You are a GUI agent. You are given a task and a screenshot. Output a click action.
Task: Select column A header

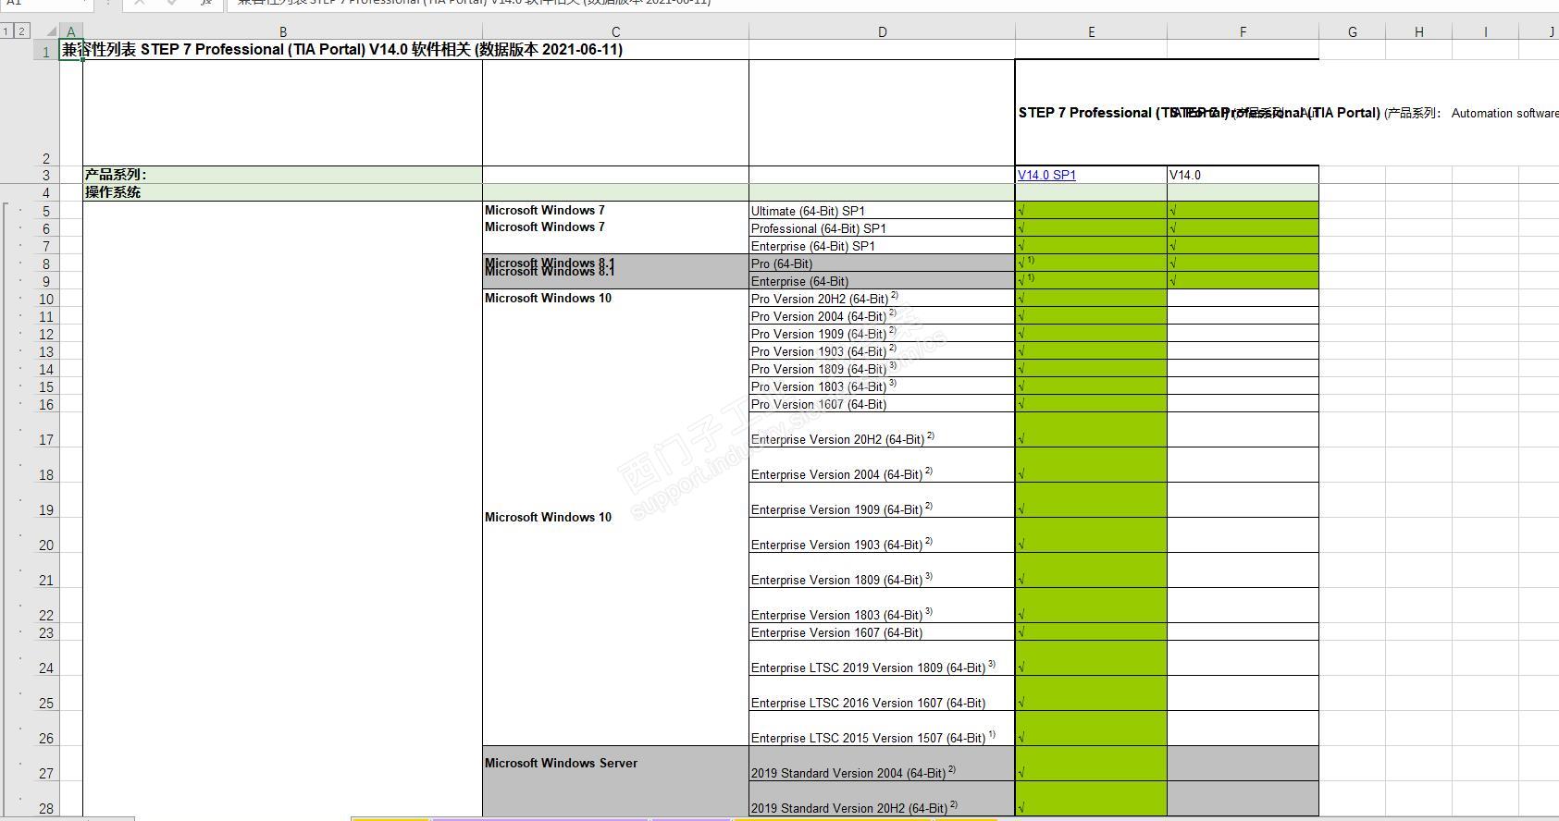71,31
